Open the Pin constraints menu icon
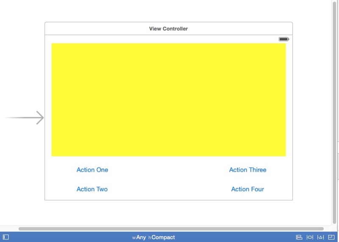This screenshot has width=339, height=242. (310, 237)
